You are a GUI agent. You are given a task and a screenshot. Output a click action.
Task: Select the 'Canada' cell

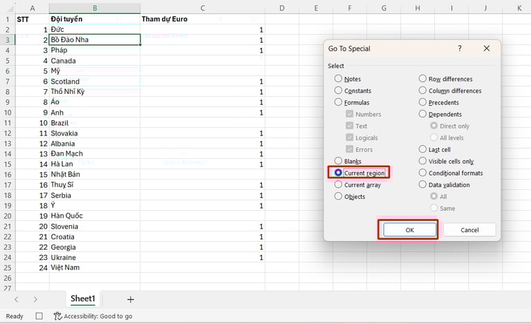point(95,61)
